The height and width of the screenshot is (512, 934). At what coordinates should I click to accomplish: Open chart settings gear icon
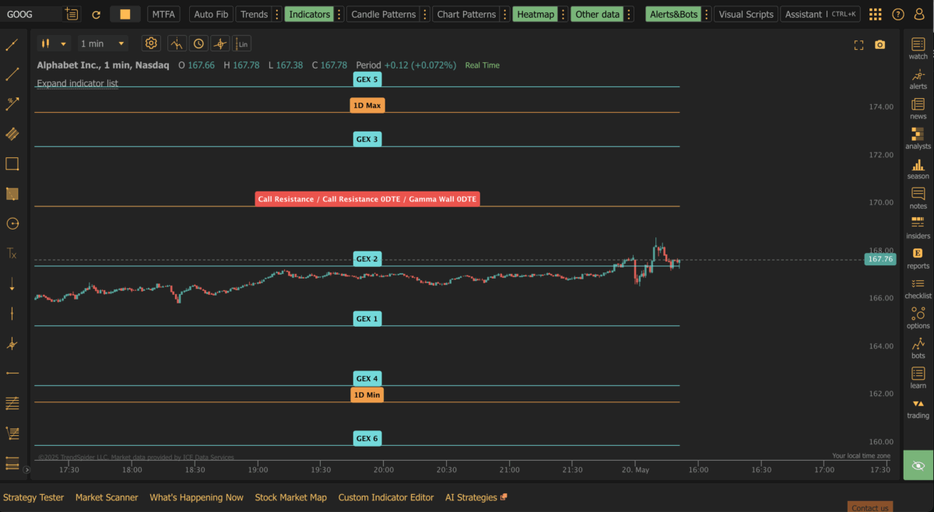point(151,44)
